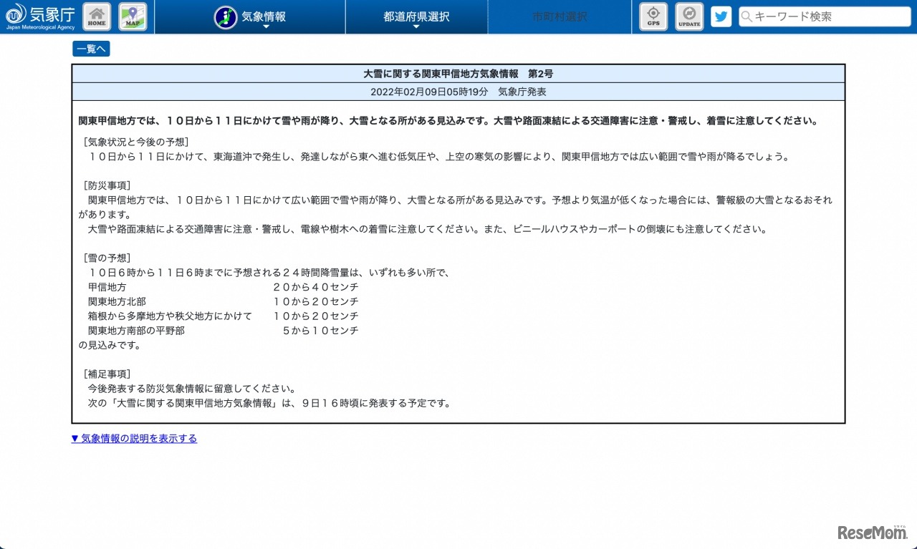Click the Japan Meteorological Agency logo
The height and width of the screenshot is (549, 917).
coord(40,16)
